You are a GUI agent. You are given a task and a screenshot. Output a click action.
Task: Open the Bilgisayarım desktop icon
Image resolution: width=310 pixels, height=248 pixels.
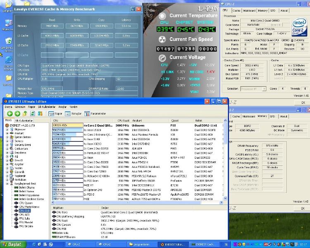(x=8, y=23)
